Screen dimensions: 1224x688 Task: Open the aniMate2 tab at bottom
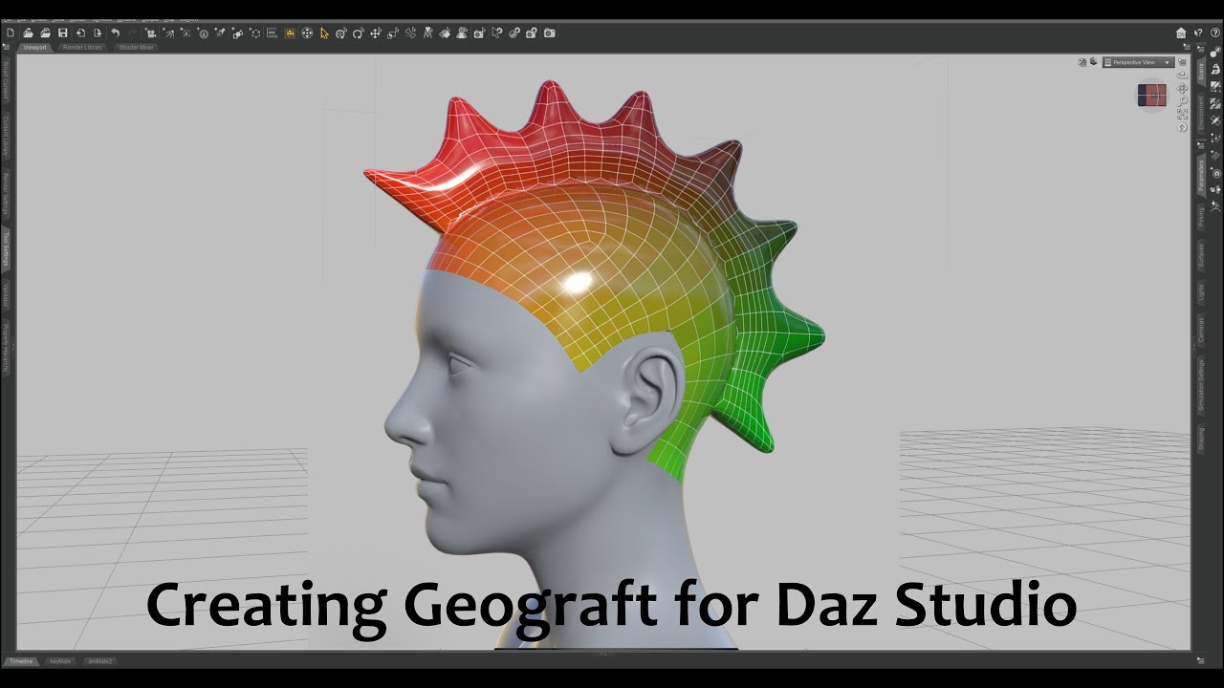99,660
